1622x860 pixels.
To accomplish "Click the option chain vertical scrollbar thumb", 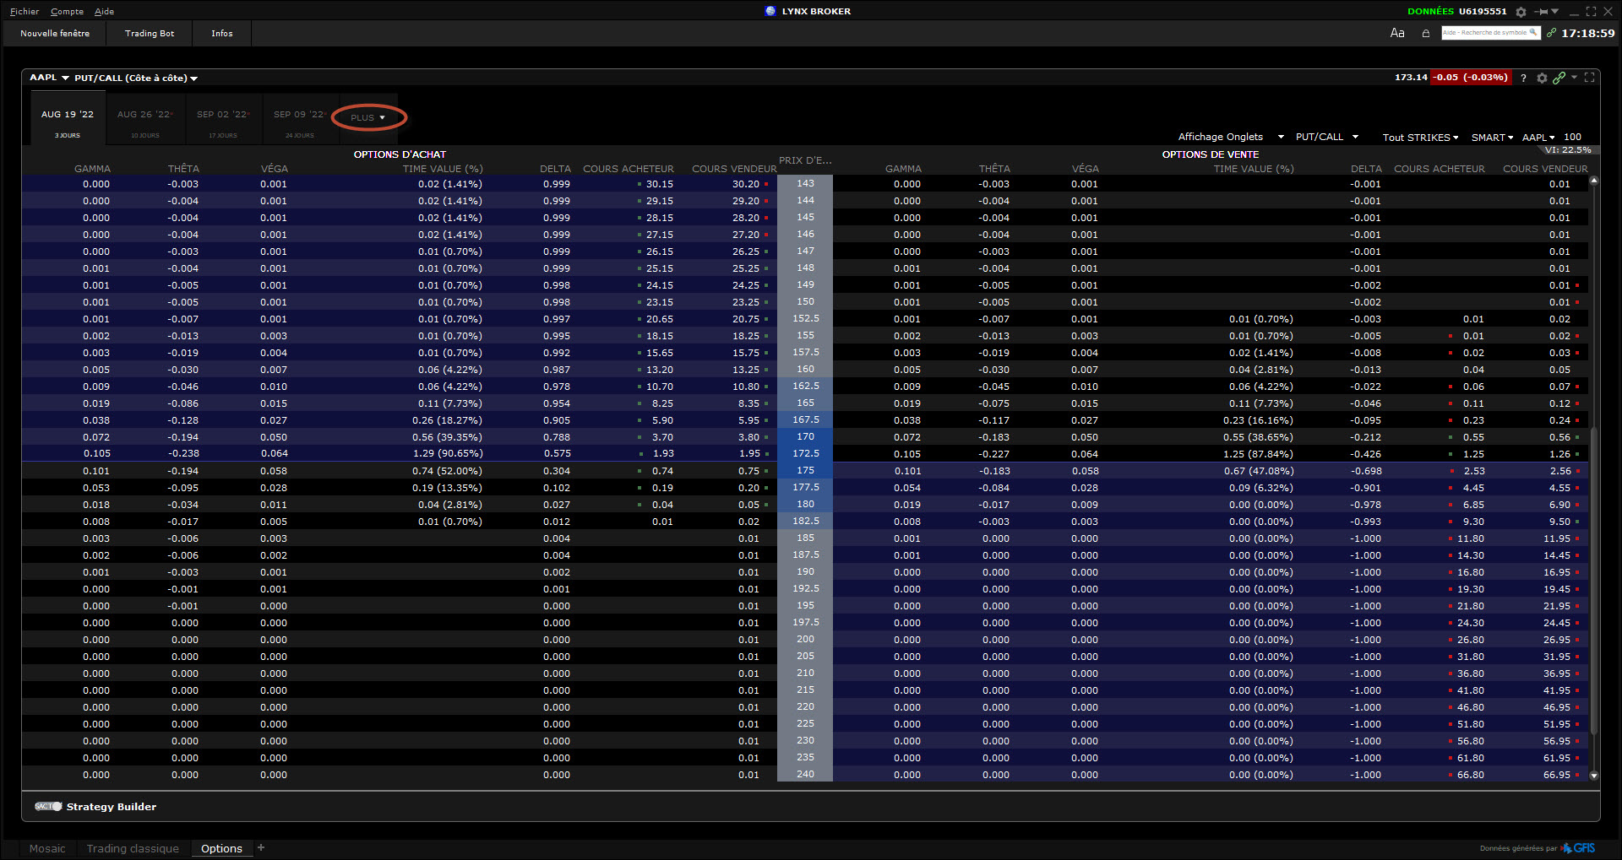I will [x=1594, y=581].
